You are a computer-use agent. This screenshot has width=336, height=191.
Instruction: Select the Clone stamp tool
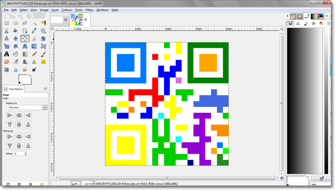click(34, 62)
